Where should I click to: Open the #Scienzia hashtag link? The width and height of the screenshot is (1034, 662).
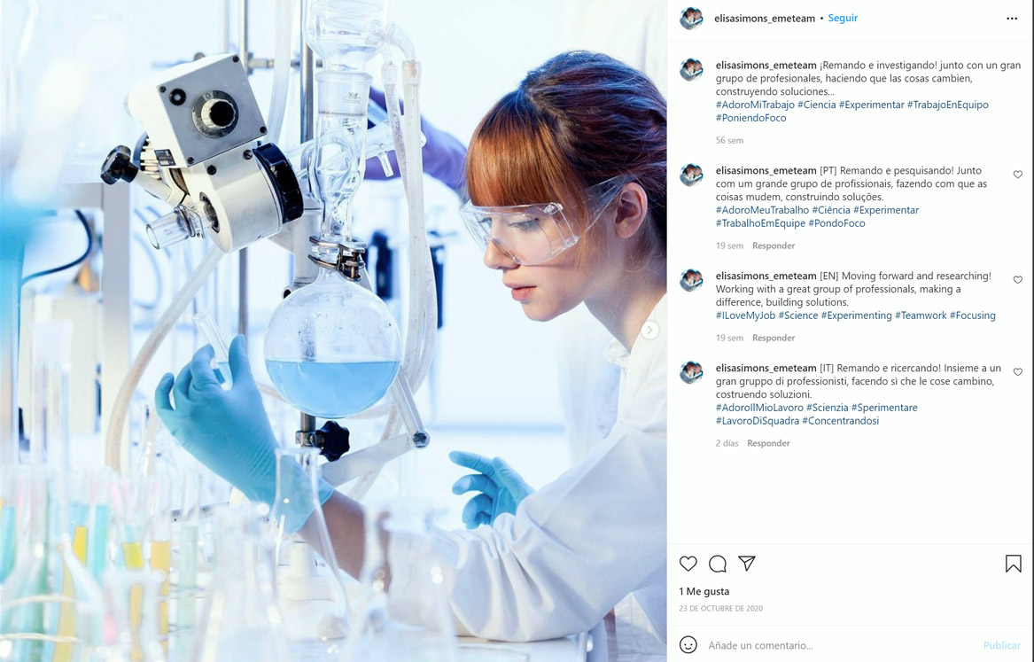pyautogui.click(x=827, y=409)
